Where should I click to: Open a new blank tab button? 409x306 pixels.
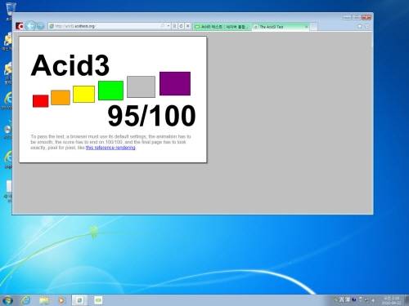tap(313, 27)
